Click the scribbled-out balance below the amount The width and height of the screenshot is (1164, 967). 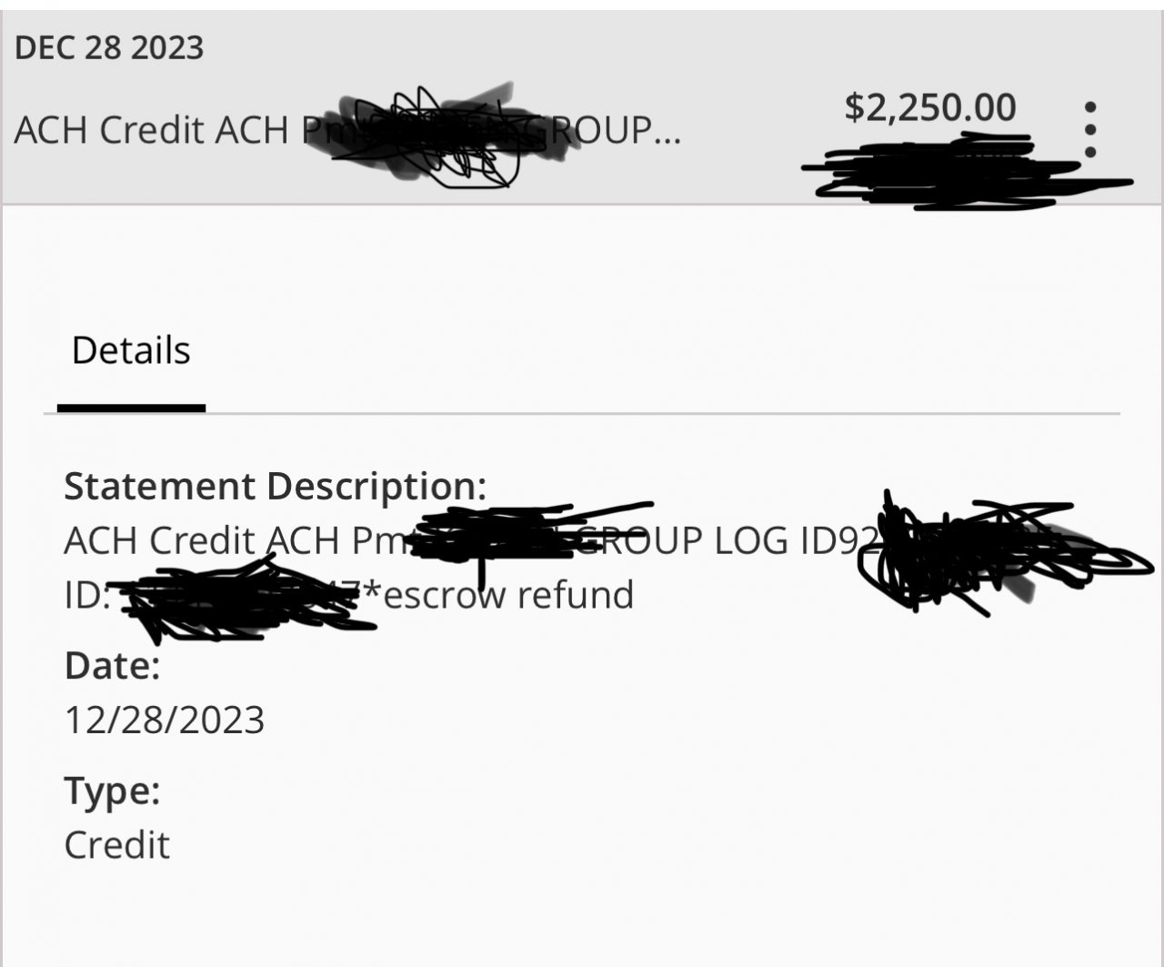point(966,171)
